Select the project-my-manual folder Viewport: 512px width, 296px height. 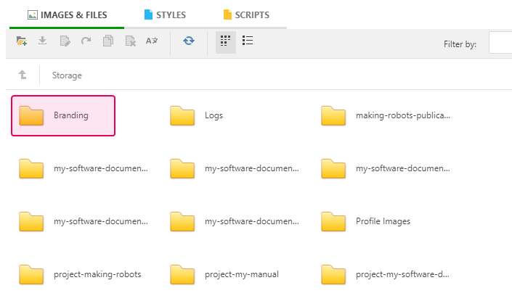point(224,274)
